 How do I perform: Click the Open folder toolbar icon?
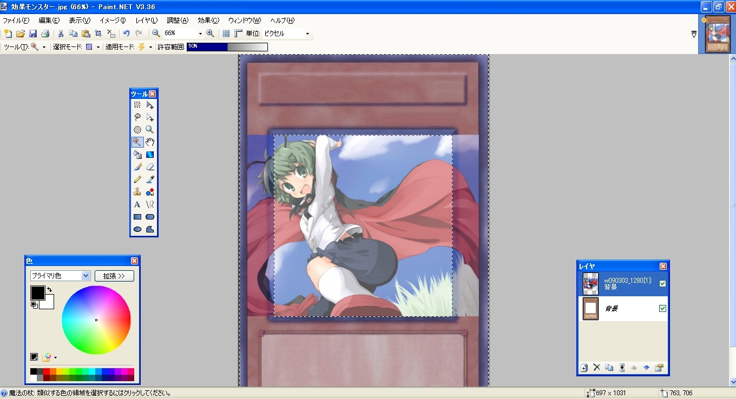coord(21,34)
